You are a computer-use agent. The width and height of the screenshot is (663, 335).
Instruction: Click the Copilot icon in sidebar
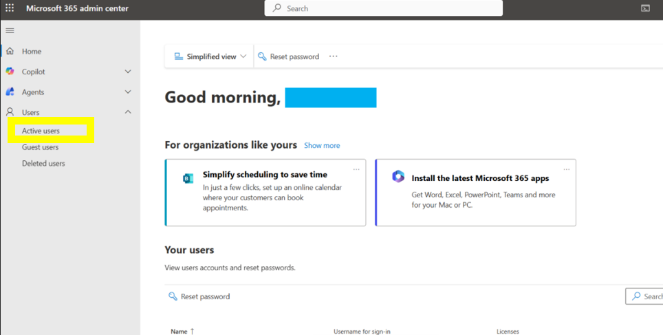pos(10,72)
